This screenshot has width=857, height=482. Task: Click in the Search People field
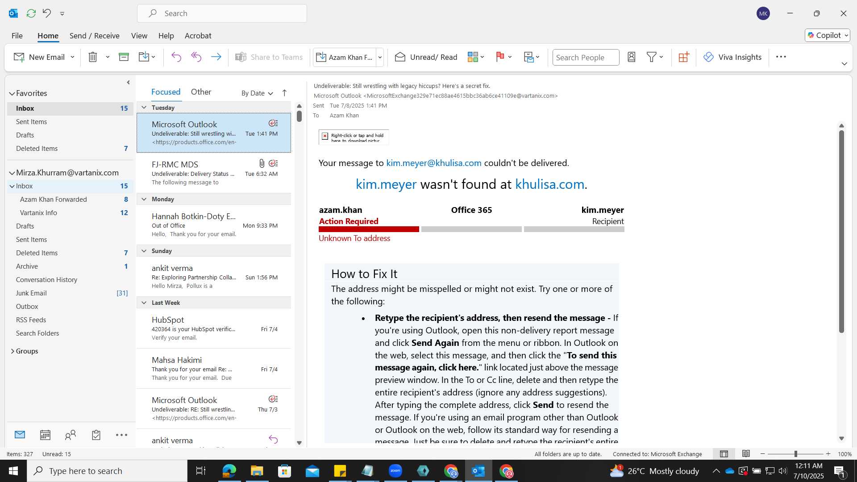coord(586,57)
